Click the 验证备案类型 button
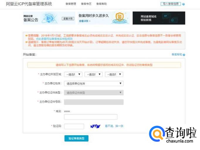 (x=77, y=138)
